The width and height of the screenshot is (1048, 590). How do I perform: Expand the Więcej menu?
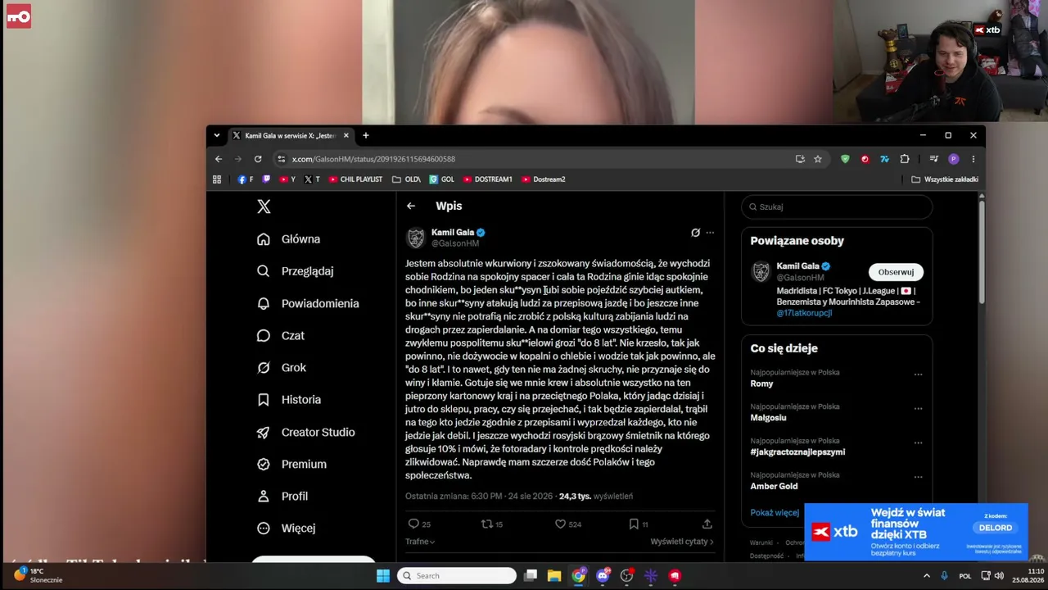pyautogui.click(x=286, y=529)
